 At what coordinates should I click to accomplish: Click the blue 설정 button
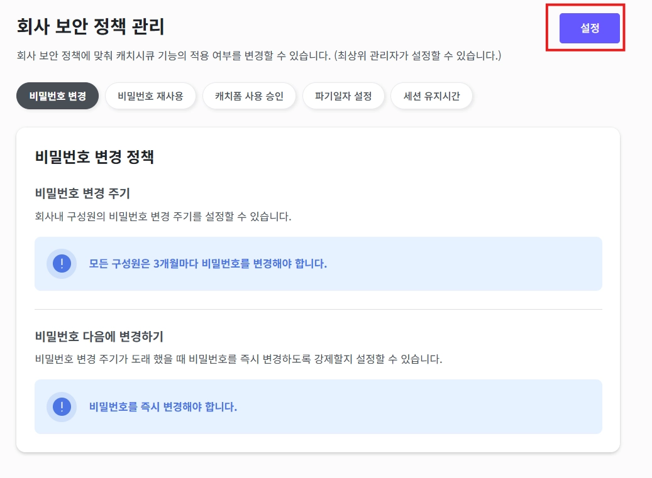tap(589, 28)
